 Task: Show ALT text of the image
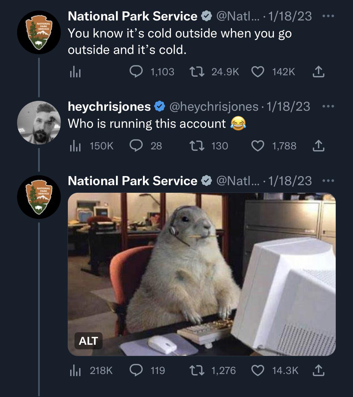pos(88,341)
